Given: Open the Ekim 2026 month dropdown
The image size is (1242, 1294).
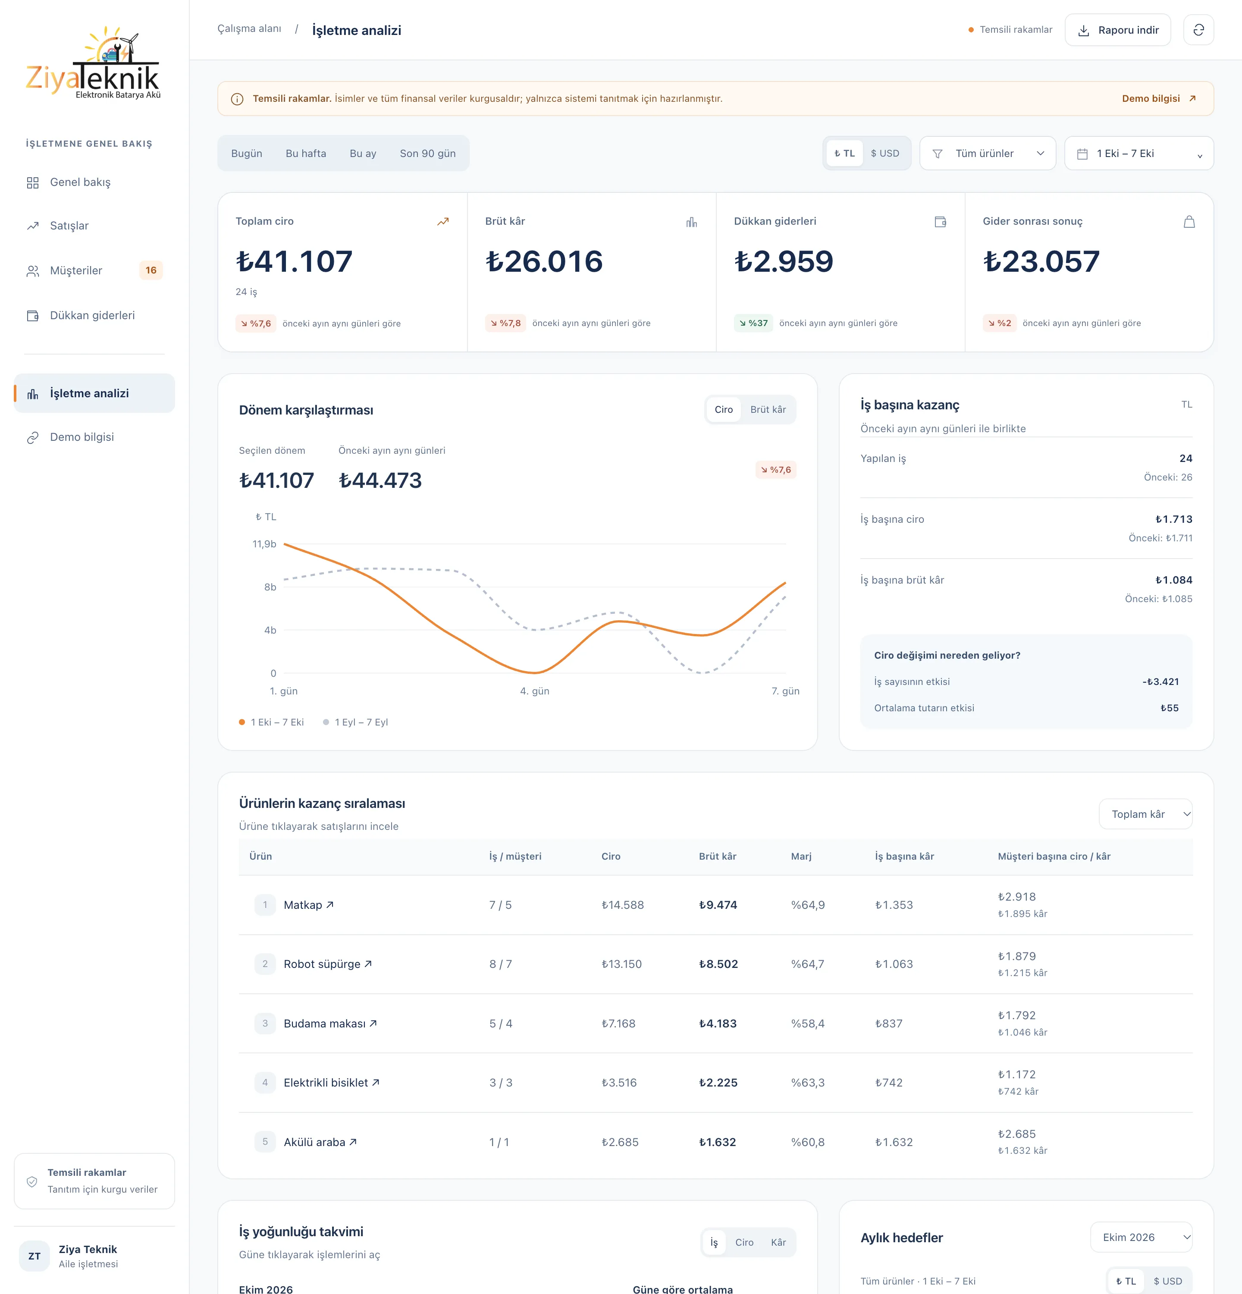Looking at the screenshot, I should 1141,1237.
